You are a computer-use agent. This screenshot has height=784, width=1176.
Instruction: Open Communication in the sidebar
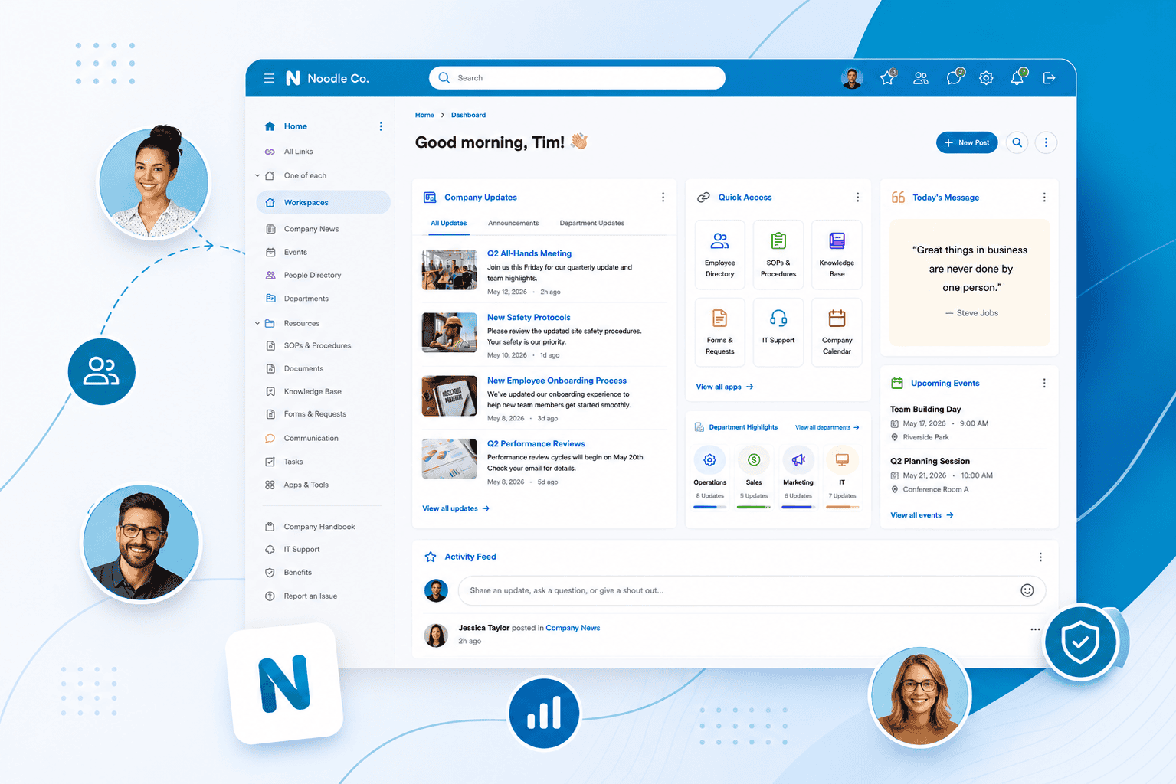tap(311, 438)
